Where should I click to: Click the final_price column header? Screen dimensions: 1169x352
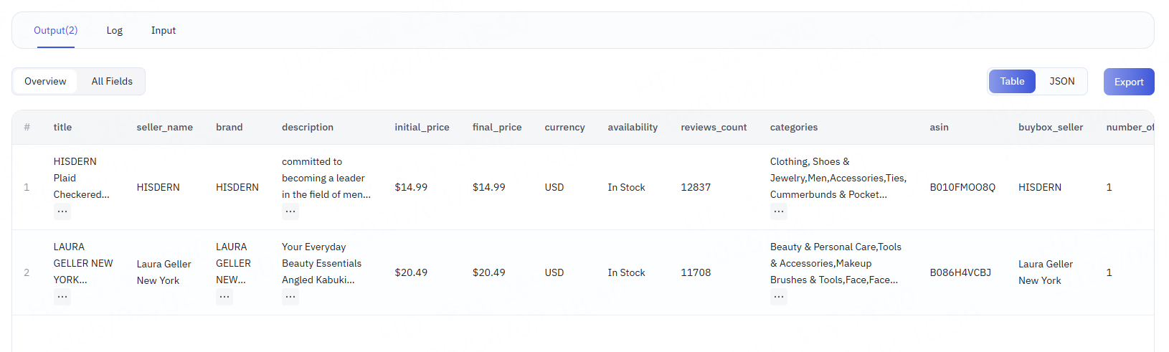tap(497, 127)
